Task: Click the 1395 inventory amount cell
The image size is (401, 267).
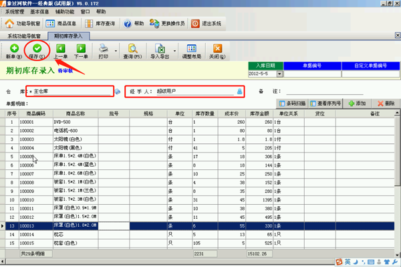Action: (259, 200)
